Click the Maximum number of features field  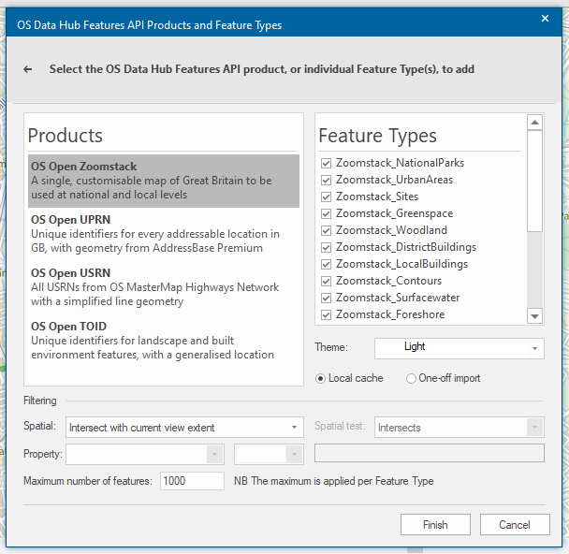coord(191,481)
